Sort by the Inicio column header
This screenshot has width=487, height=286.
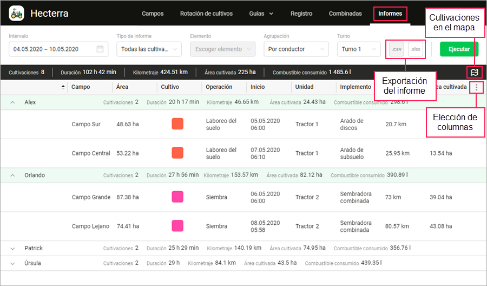pyautogui.click(x=258, y=87)
